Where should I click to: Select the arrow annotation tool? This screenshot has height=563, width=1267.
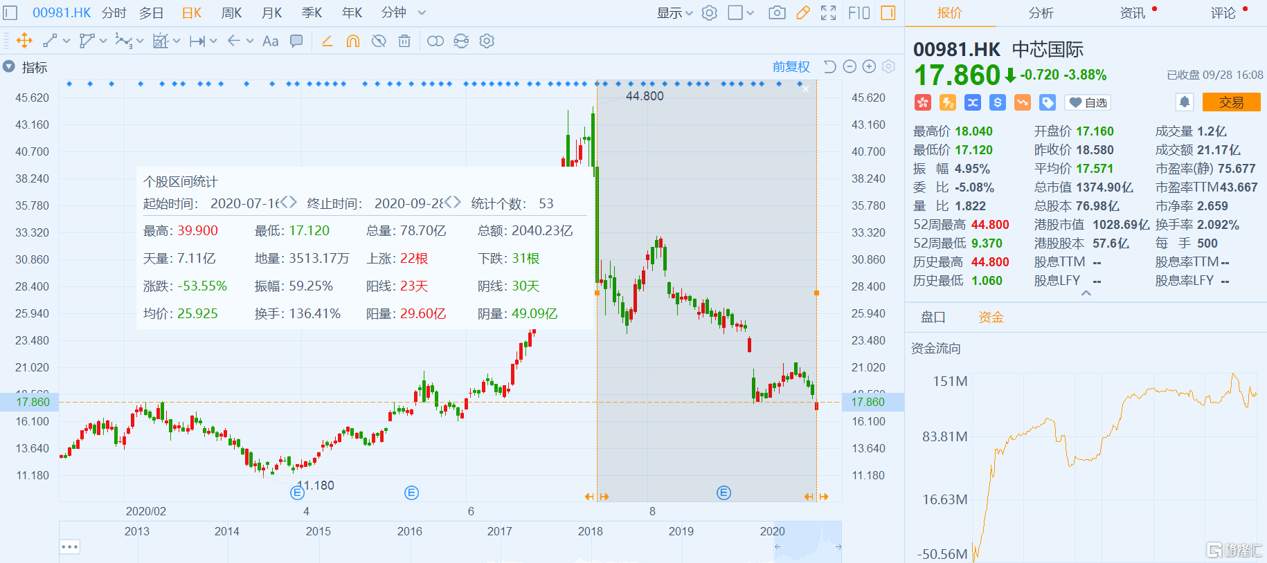(234, 41)
